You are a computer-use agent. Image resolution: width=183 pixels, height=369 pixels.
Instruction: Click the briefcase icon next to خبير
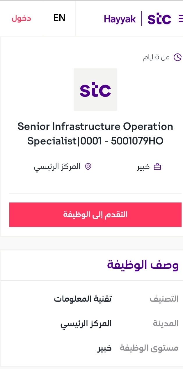point(157,167)
